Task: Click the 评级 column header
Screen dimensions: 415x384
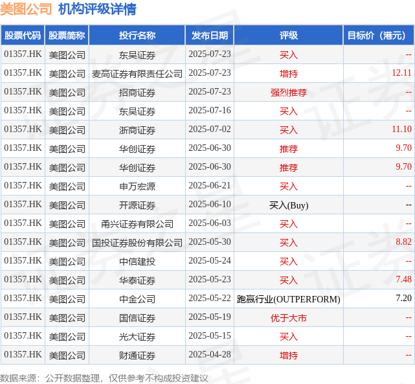Action: click(289, 35)
